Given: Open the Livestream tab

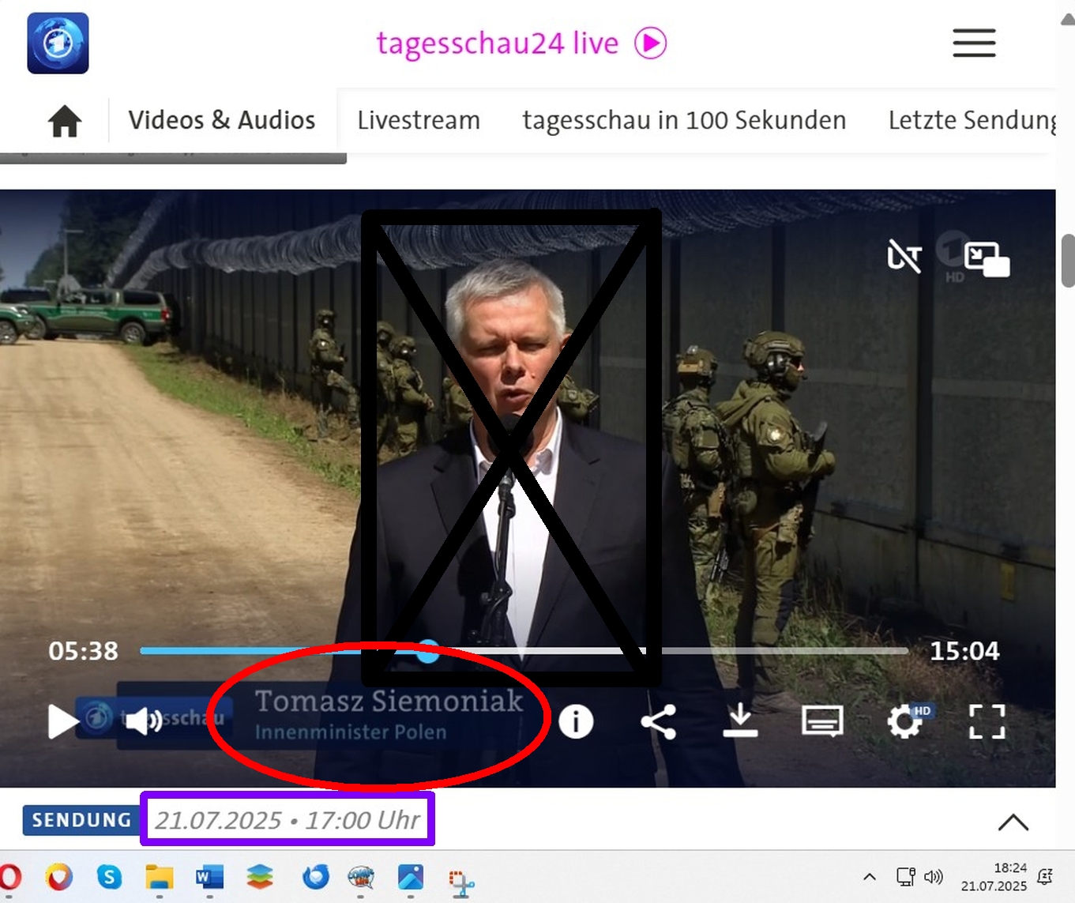Looking at the screenshot, I should [x=419, y=121].
